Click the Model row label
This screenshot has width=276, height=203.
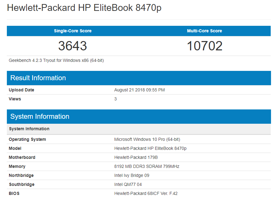(x=15, y=148)
